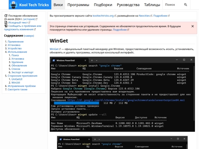199x149 pixels.
Task: Jump to the Удаление subsection
Action: point(17,62)
